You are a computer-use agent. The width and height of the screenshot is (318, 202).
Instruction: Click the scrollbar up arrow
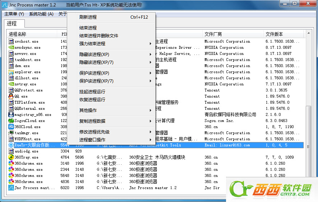coord(308,33)
